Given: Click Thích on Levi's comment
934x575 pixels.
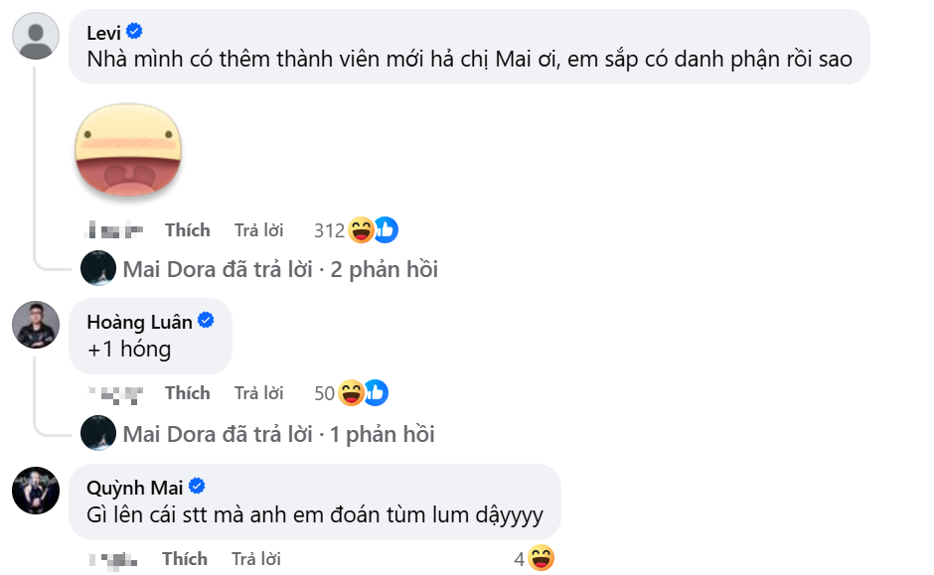Looking at the screenshot, I should pos(188,229).
